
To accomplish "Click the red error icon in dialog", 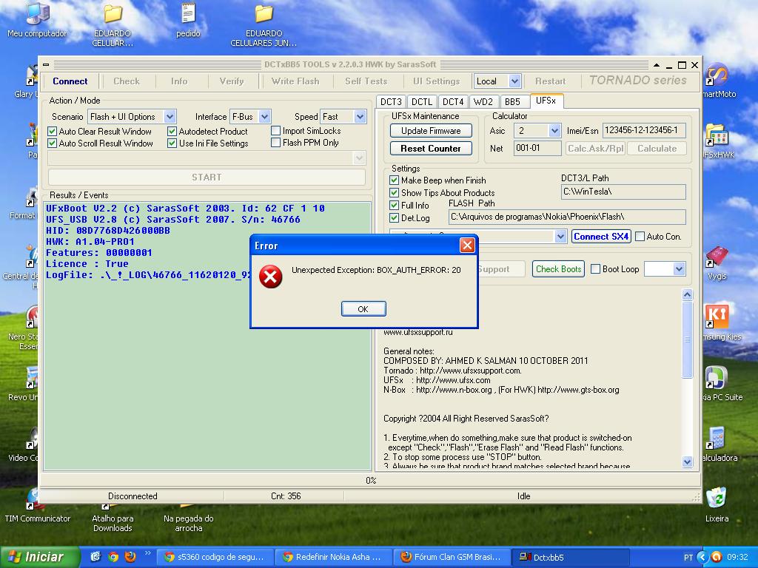I will (x=271, y=277).
